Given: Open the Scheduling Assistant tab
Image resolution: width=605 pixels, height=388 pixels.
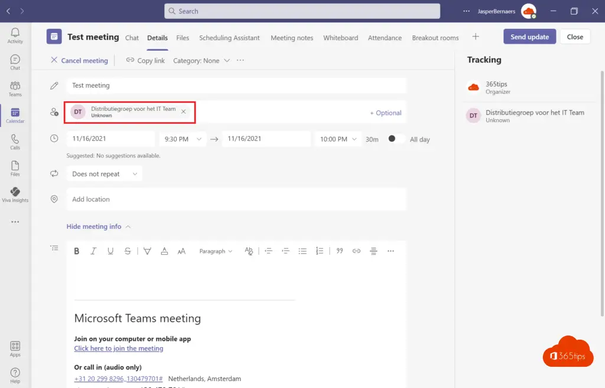Looking at the screenshot, I should (x=229, y=38).
